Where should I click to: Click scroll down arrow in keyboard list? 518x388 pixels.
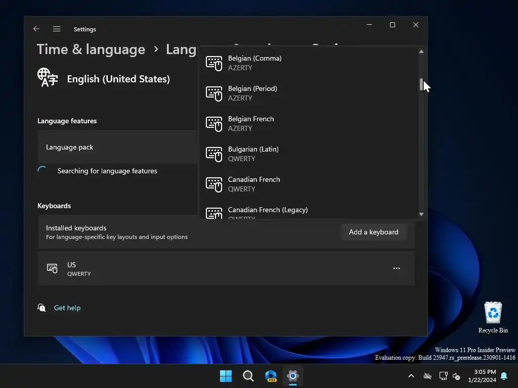(421, 214)
